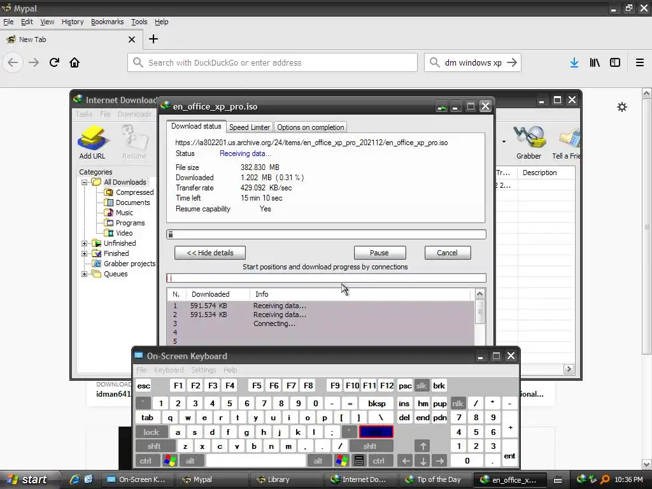The width and height of the screenshot is (652, 489).
Task: Click the IDM list scroll right arrow
Action: coord(569,369)
